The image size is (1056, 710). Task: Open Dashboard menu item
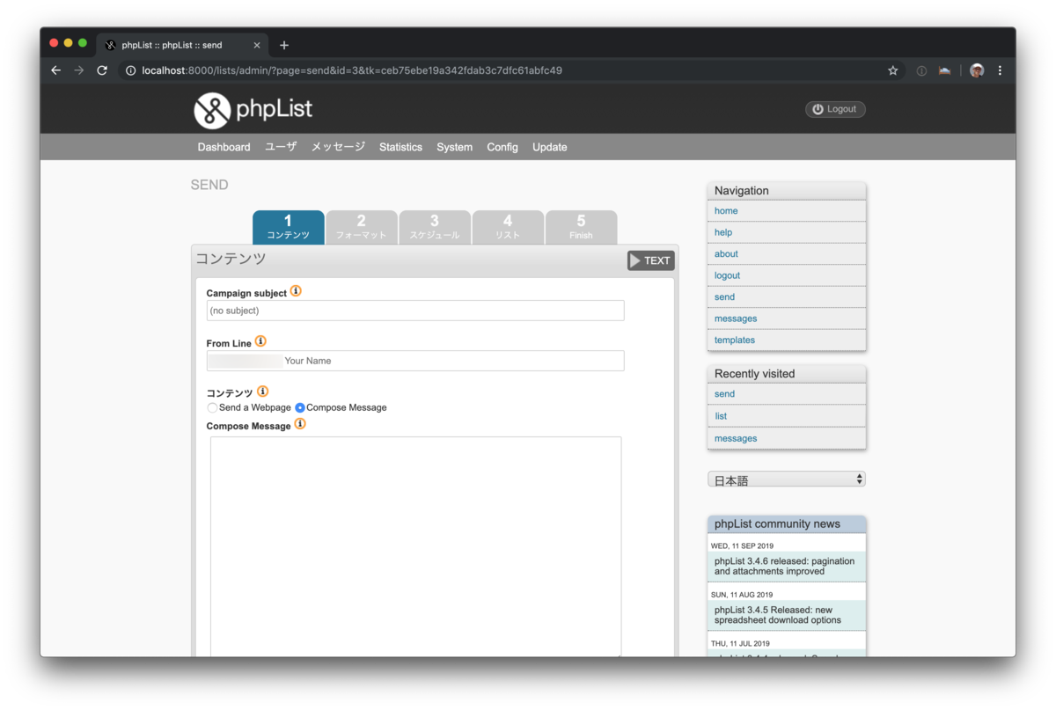click(x=224, y=147)
